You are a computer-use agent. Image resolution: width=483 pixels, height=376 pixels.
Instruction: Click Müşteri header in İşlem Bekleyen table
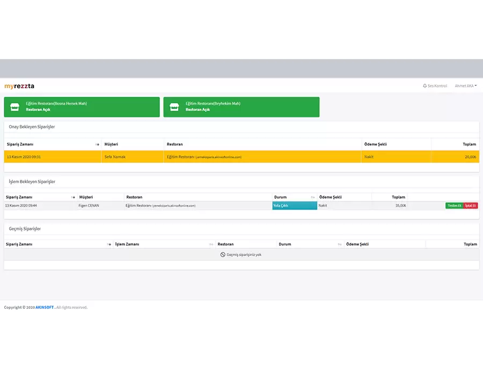coord(86,197)
